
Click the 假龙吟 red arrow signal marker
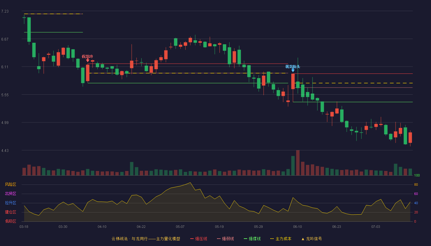(x=88, y=60)
